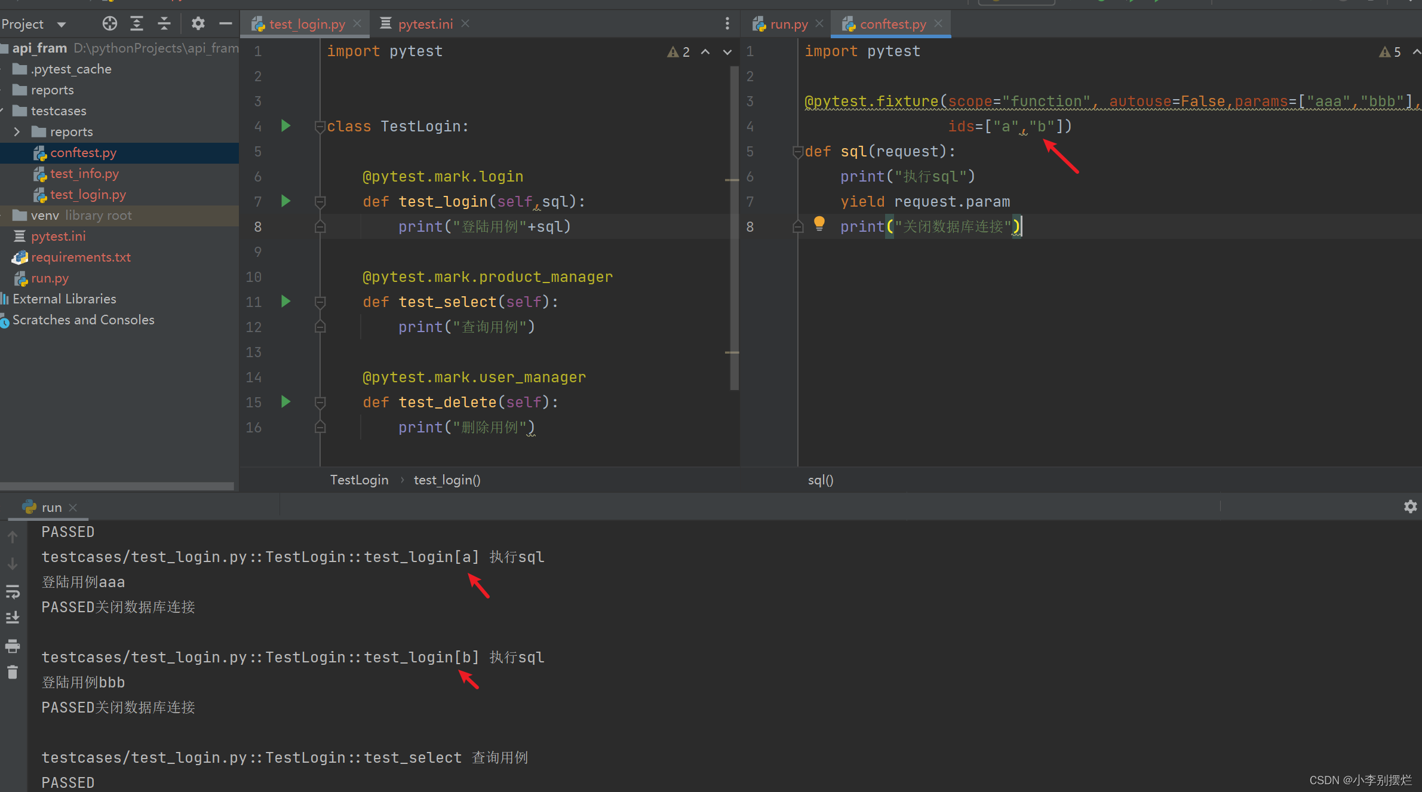Click the print icon in run console

pyautogui.click(x=13, y=646)
